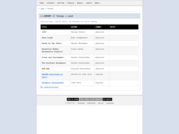
Task: Select the library nav item
Action: click(x=71, y=3)
